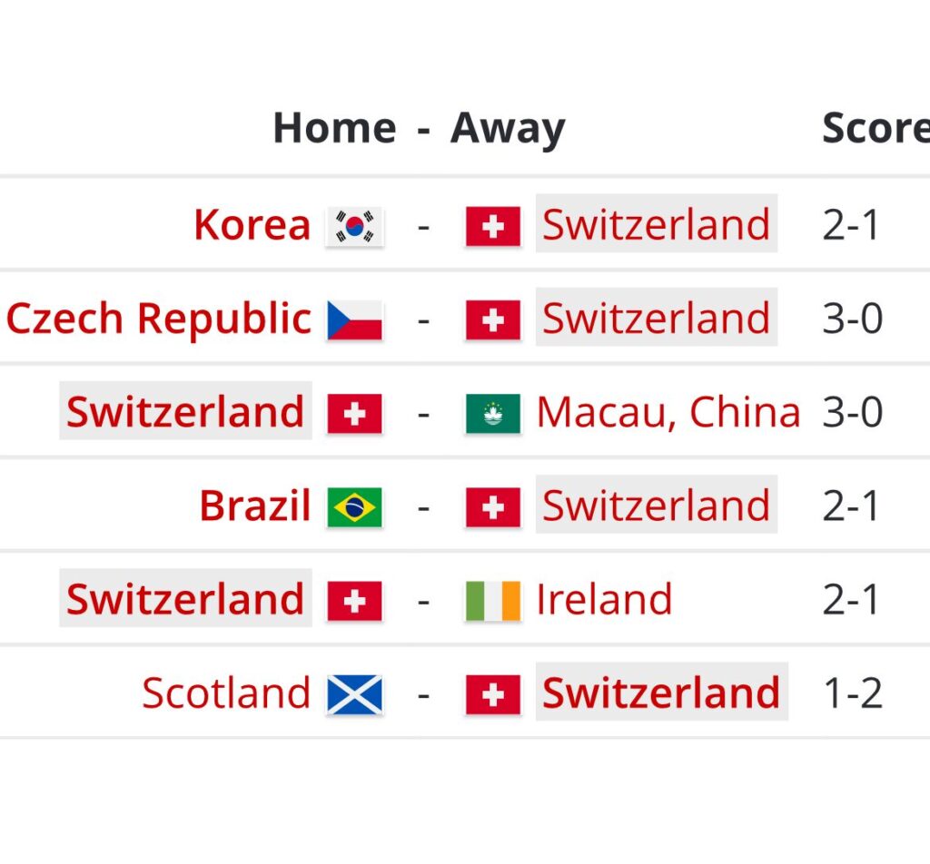
Task: Click Switzerland flag in Korea match row
Action: pyautogui.click(x=493, y=226)
